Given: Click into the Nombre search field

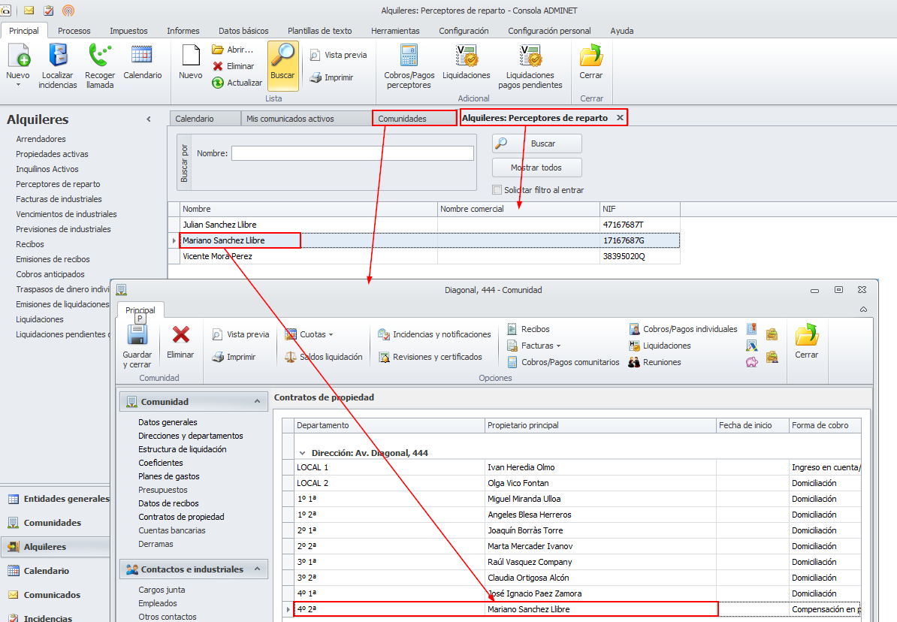Looking at the screenshot, I should (x=352, y=153).
